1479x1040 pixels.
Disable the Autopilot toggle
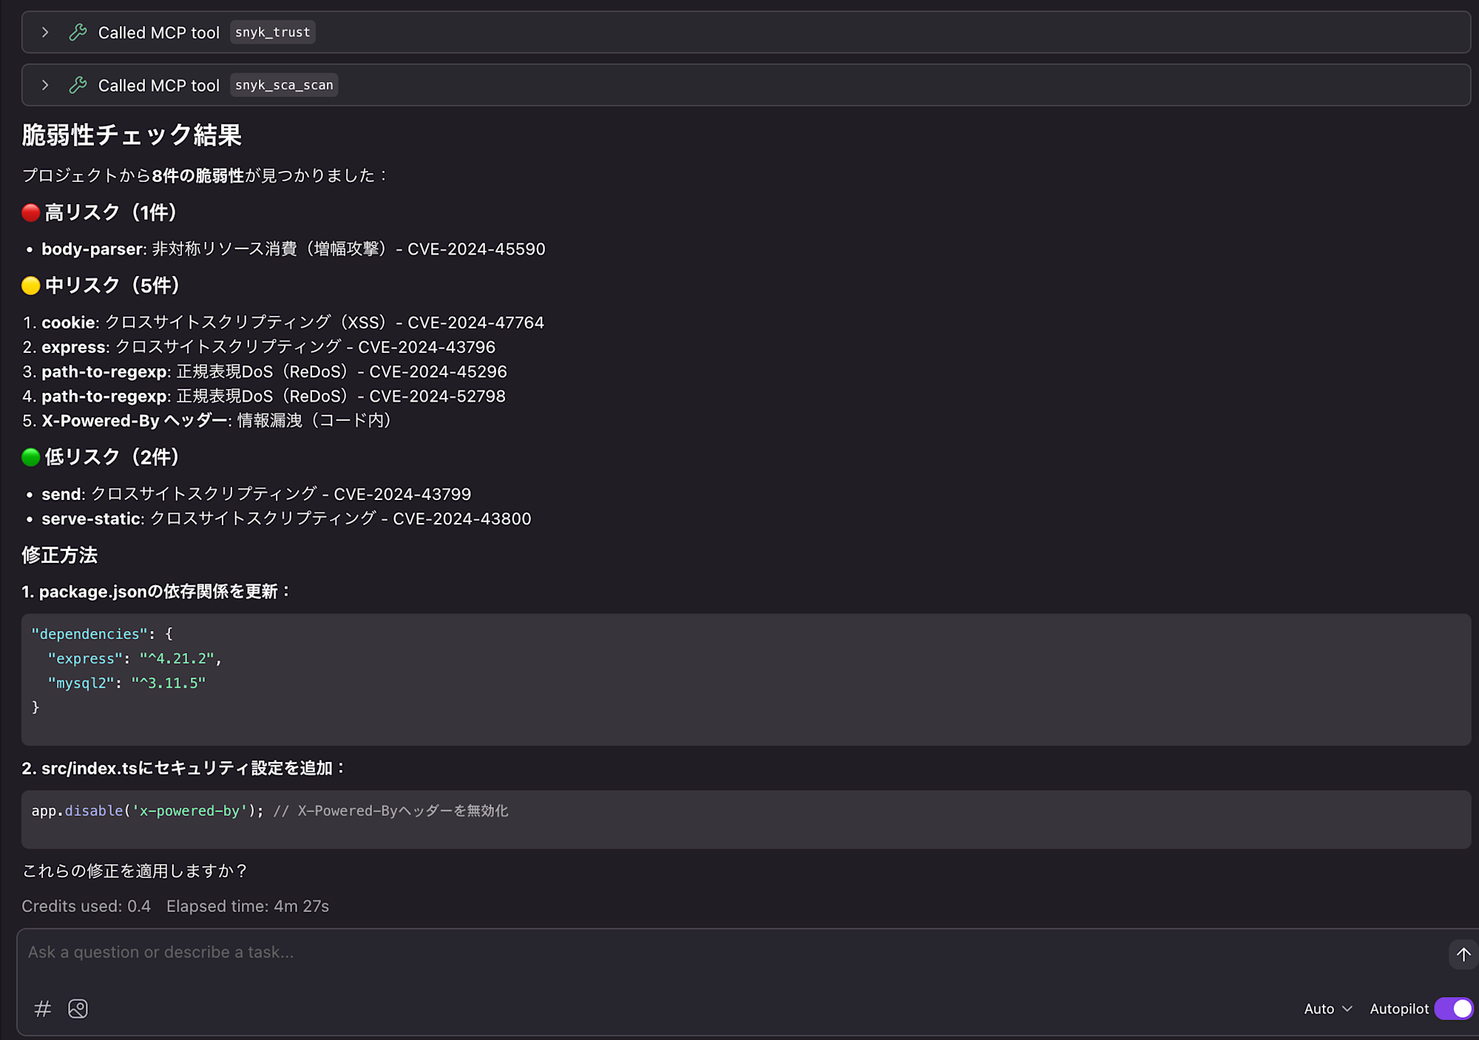pos(1452,1008)
